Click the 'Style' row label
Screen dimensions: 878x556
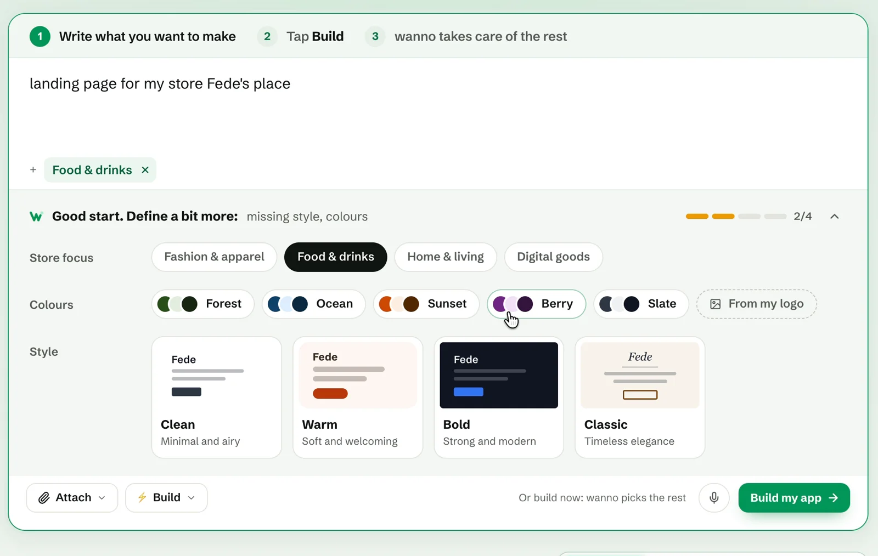tap(44, 352)
